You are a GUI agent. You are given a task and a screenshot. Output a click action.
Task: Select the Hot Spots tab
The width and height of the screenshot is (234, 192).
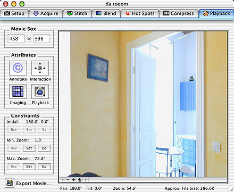[x=140, y=13]
